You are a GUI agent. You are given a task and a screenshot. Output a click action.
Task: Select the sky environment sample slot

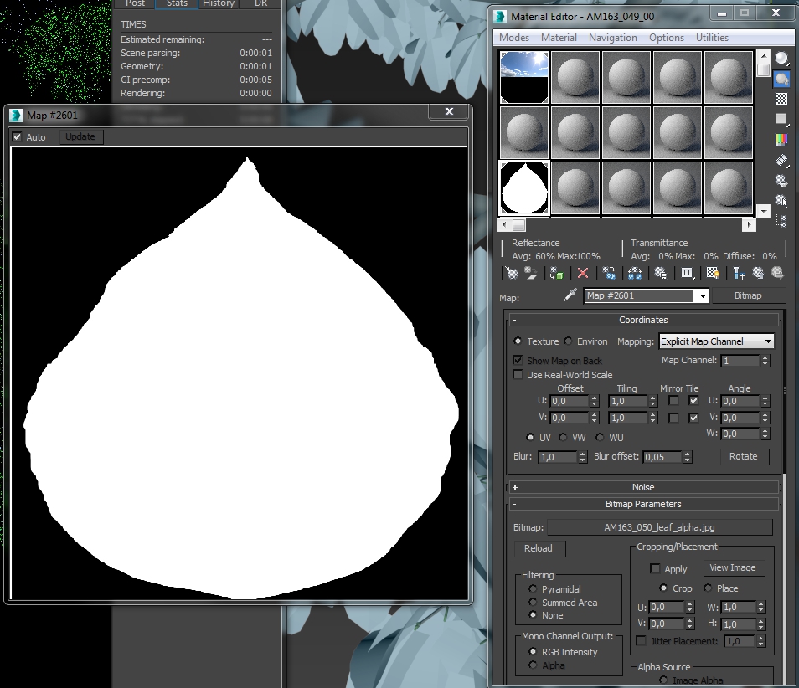coord(524,78)
